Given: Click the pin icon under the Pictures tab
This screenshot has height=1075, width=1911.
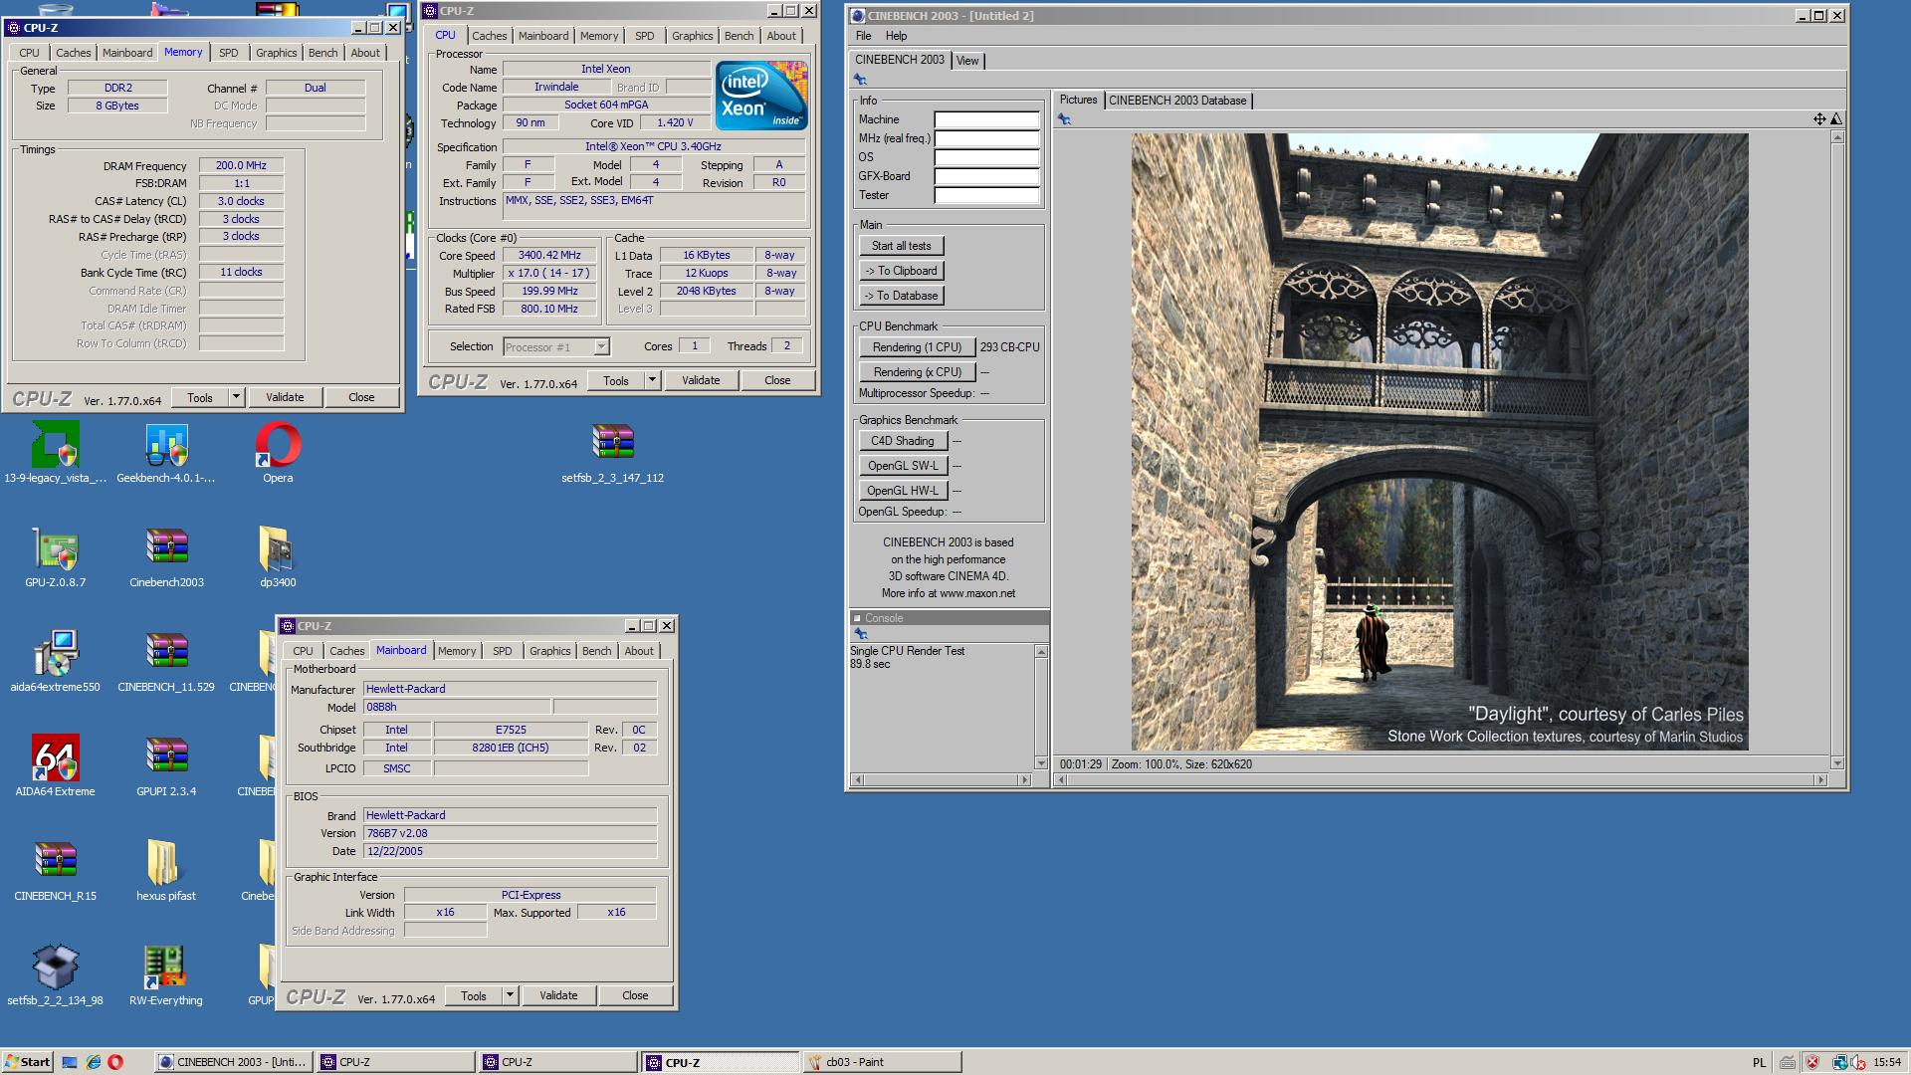Looking at the screenshot, I should click(1064, 119).
